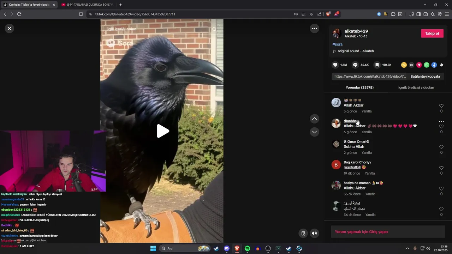Like ritaabban's Allahu Akbar comment
452x254 pixels.
(x=441, y=127)
